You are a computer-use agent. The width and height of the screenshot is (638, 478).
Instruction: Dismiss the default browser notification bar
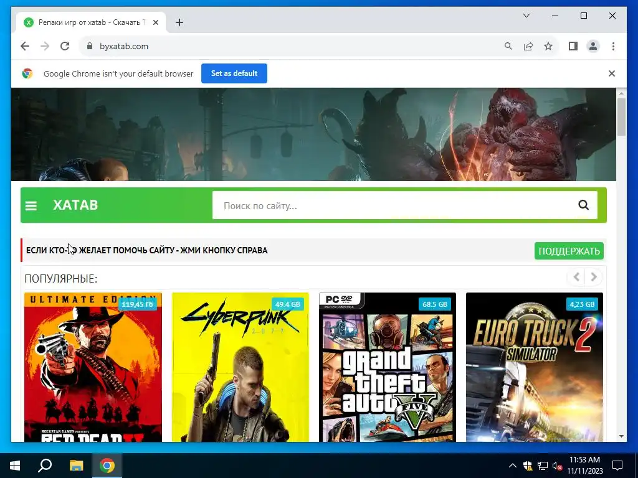[612, 73]
